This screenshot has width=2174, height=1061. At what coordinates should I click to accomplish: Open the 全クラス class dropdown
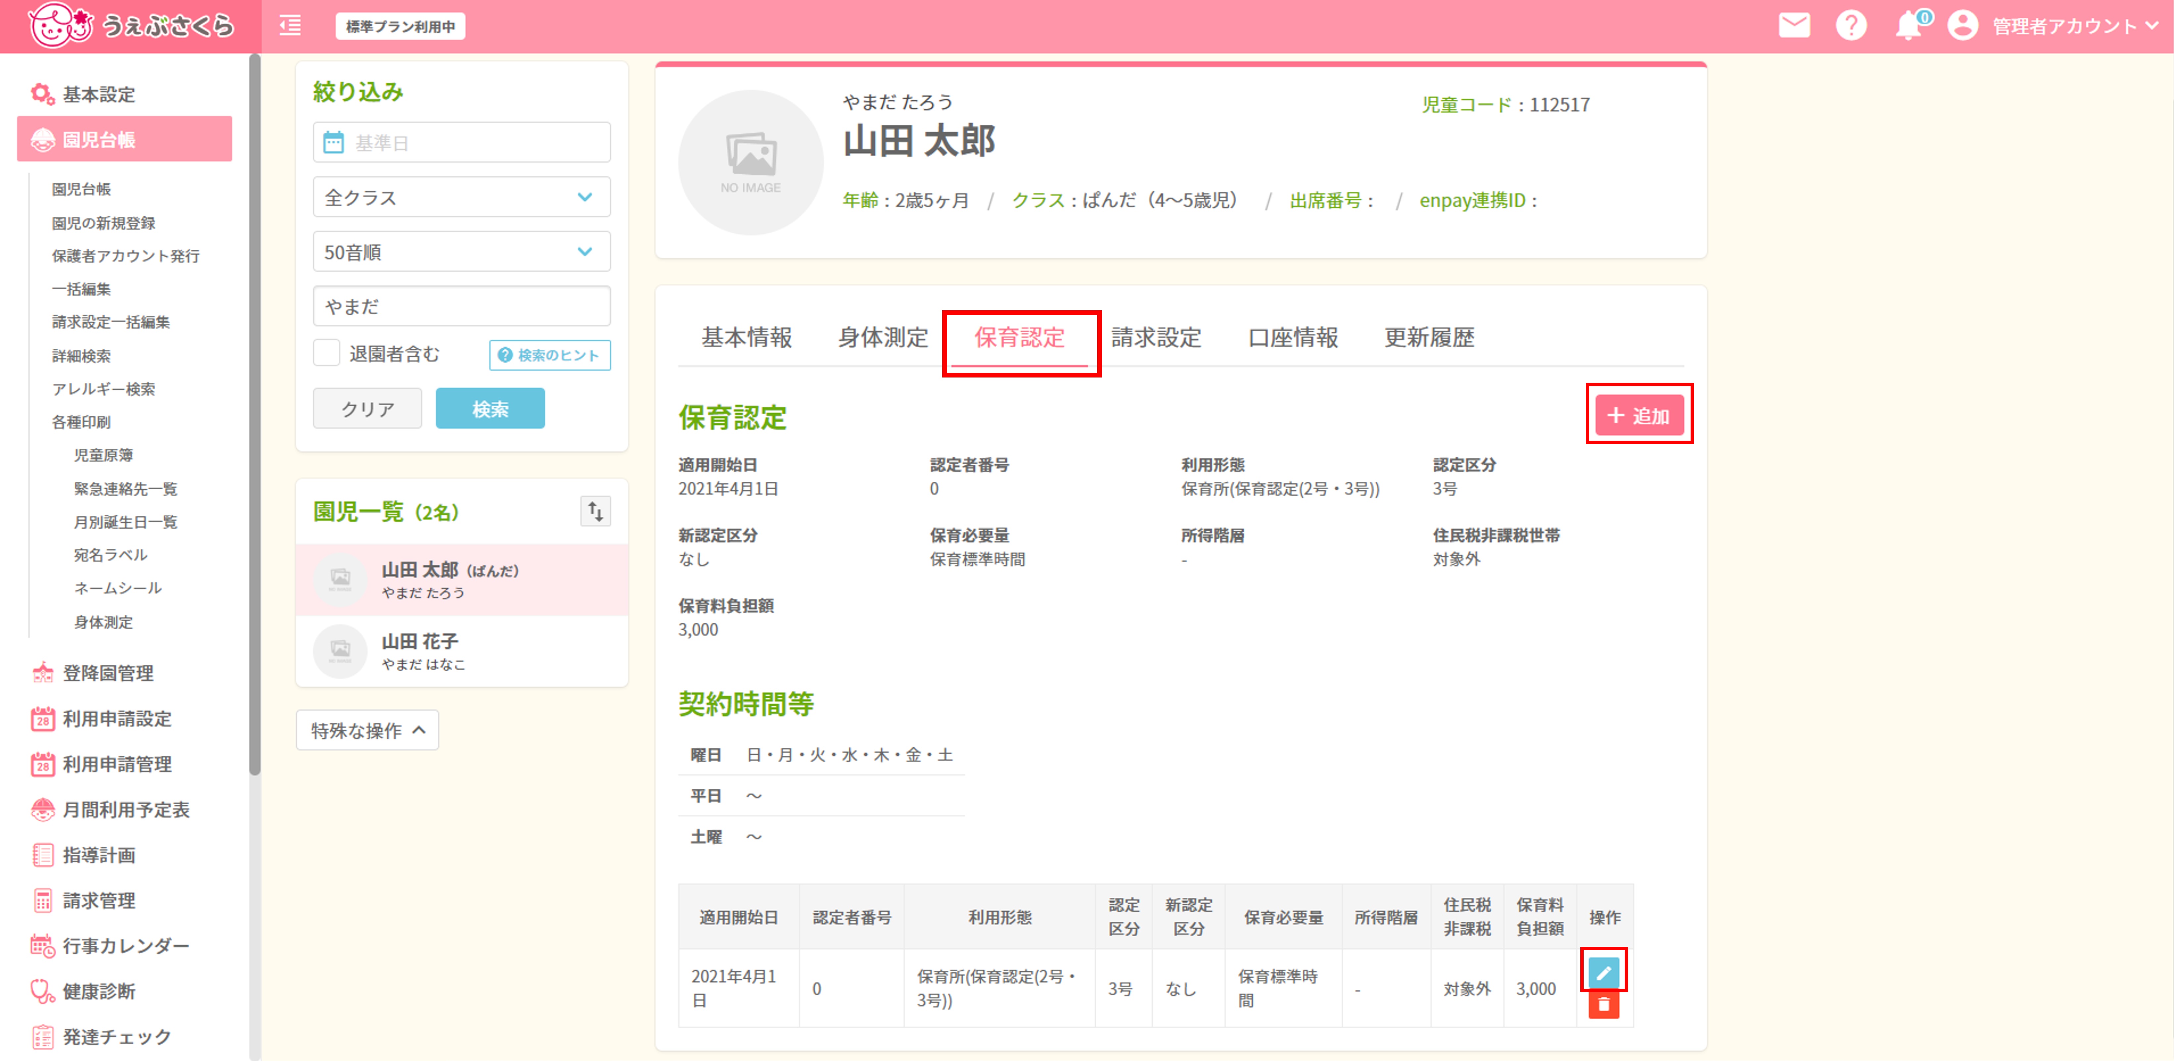coord(462,198)
